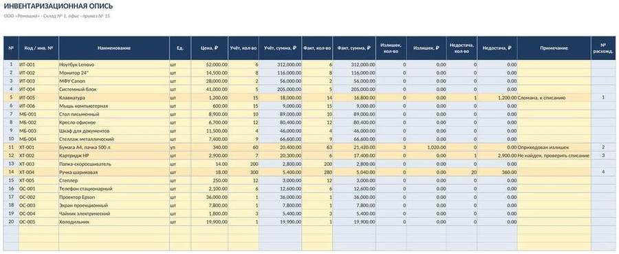
Task: Select the 'Излишек, кол-во' column header
Action: (x=391, y=47)
